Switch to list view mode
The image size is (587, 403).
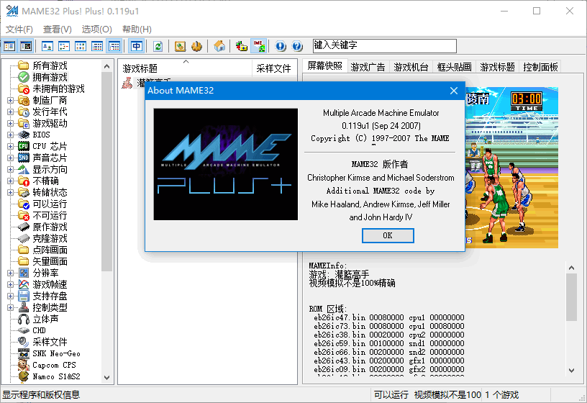(x=81, y=47)
